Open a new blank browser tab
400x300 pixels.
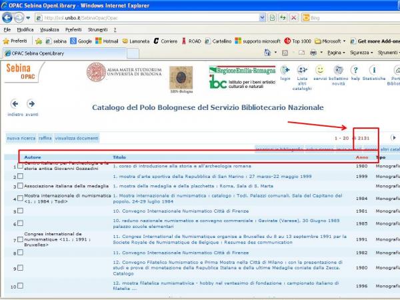pos(133,53)
